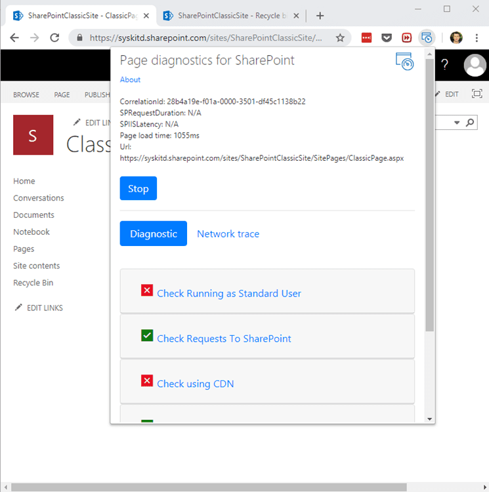Viewport: 489px width, 492px height.
Task: Select the SharePointClassicSite ClassicPage tab
Action: tap(81, 16)
